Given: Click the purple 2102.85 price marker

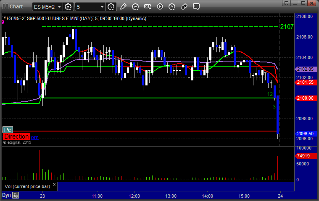Looking at the screenshot, I should coord(306,69).
